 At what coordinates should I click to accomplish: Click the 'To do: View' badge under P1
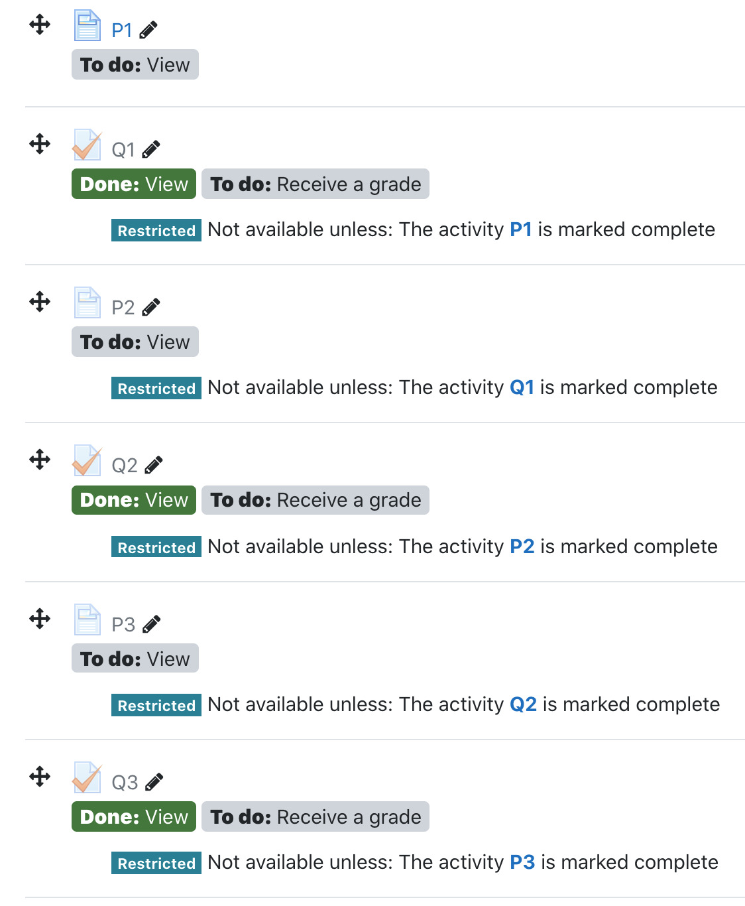135,64
